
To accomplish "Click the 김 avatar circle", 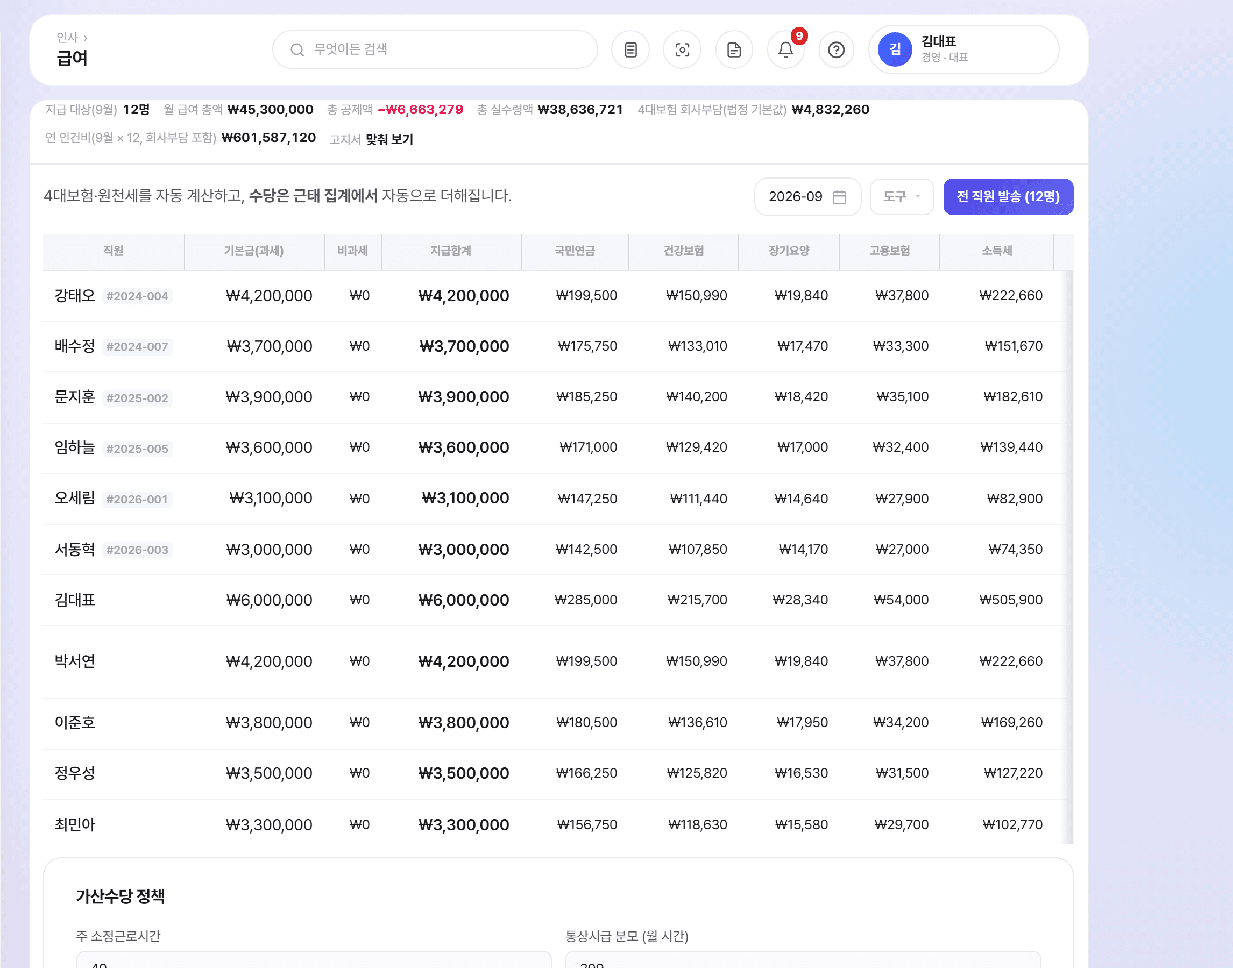I will [x=895, y=49].
